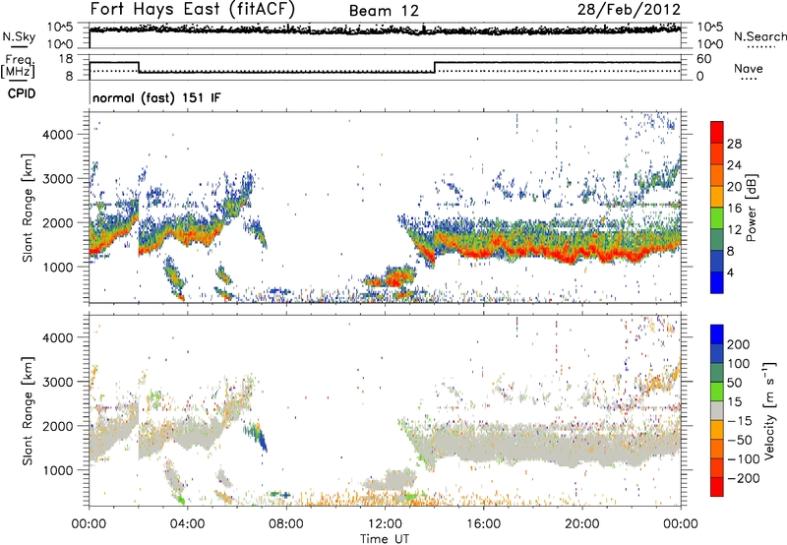
Task: Click the "60" Nave axis tick
Action: [703, 59]
